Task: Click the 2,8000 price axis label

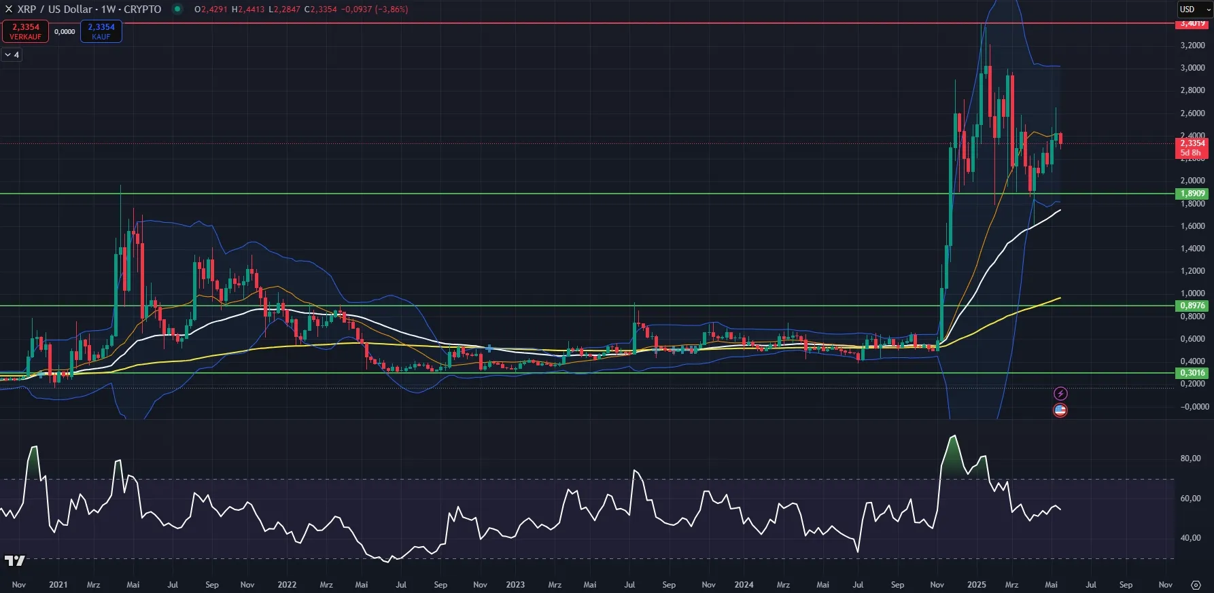Action: tap(1192, 90)
